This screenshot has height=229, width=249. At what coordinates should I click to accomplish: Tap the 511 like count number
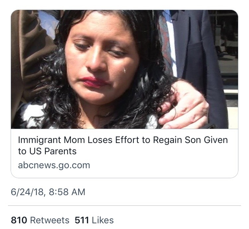tap(82, 220)
